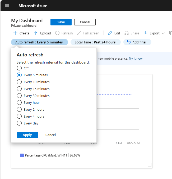Viewport: 172px width, 179px height.
Task: Select the Off refresh option
Action: click(19, 68)
